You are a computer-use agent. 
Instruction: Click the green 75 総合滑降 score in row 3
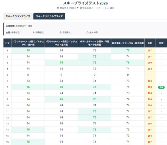click(x=128, y=62)
